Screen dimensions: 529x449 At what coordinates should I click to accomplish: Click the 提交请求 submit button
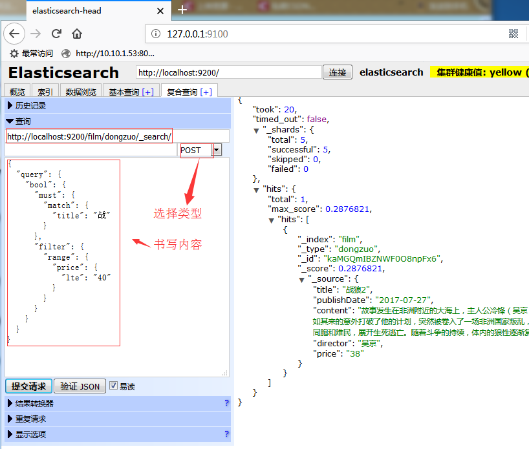point(28,386)
